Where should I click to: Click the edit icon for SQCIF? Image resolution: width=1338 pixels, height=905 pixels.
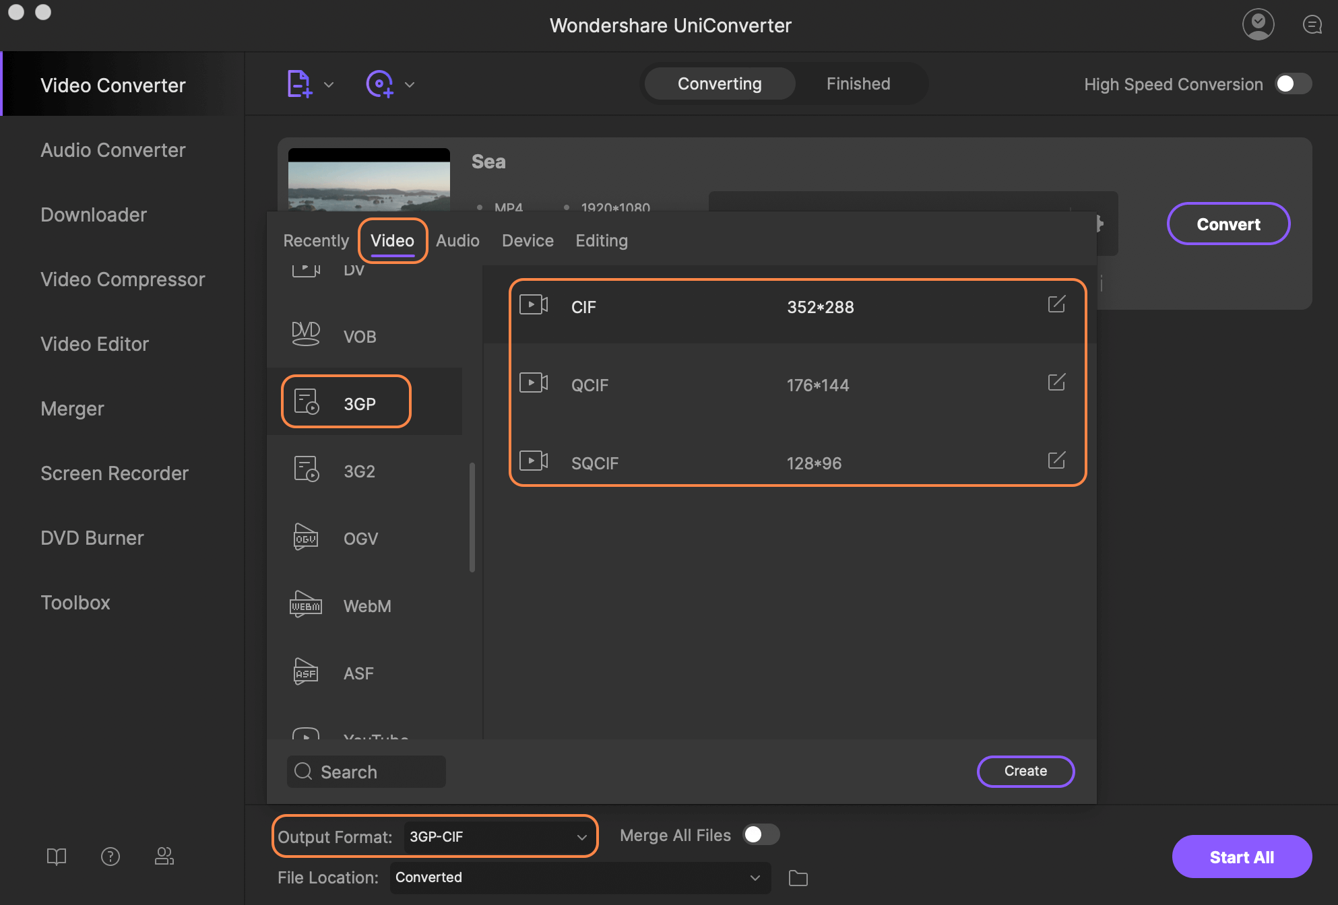[1056, 461]
